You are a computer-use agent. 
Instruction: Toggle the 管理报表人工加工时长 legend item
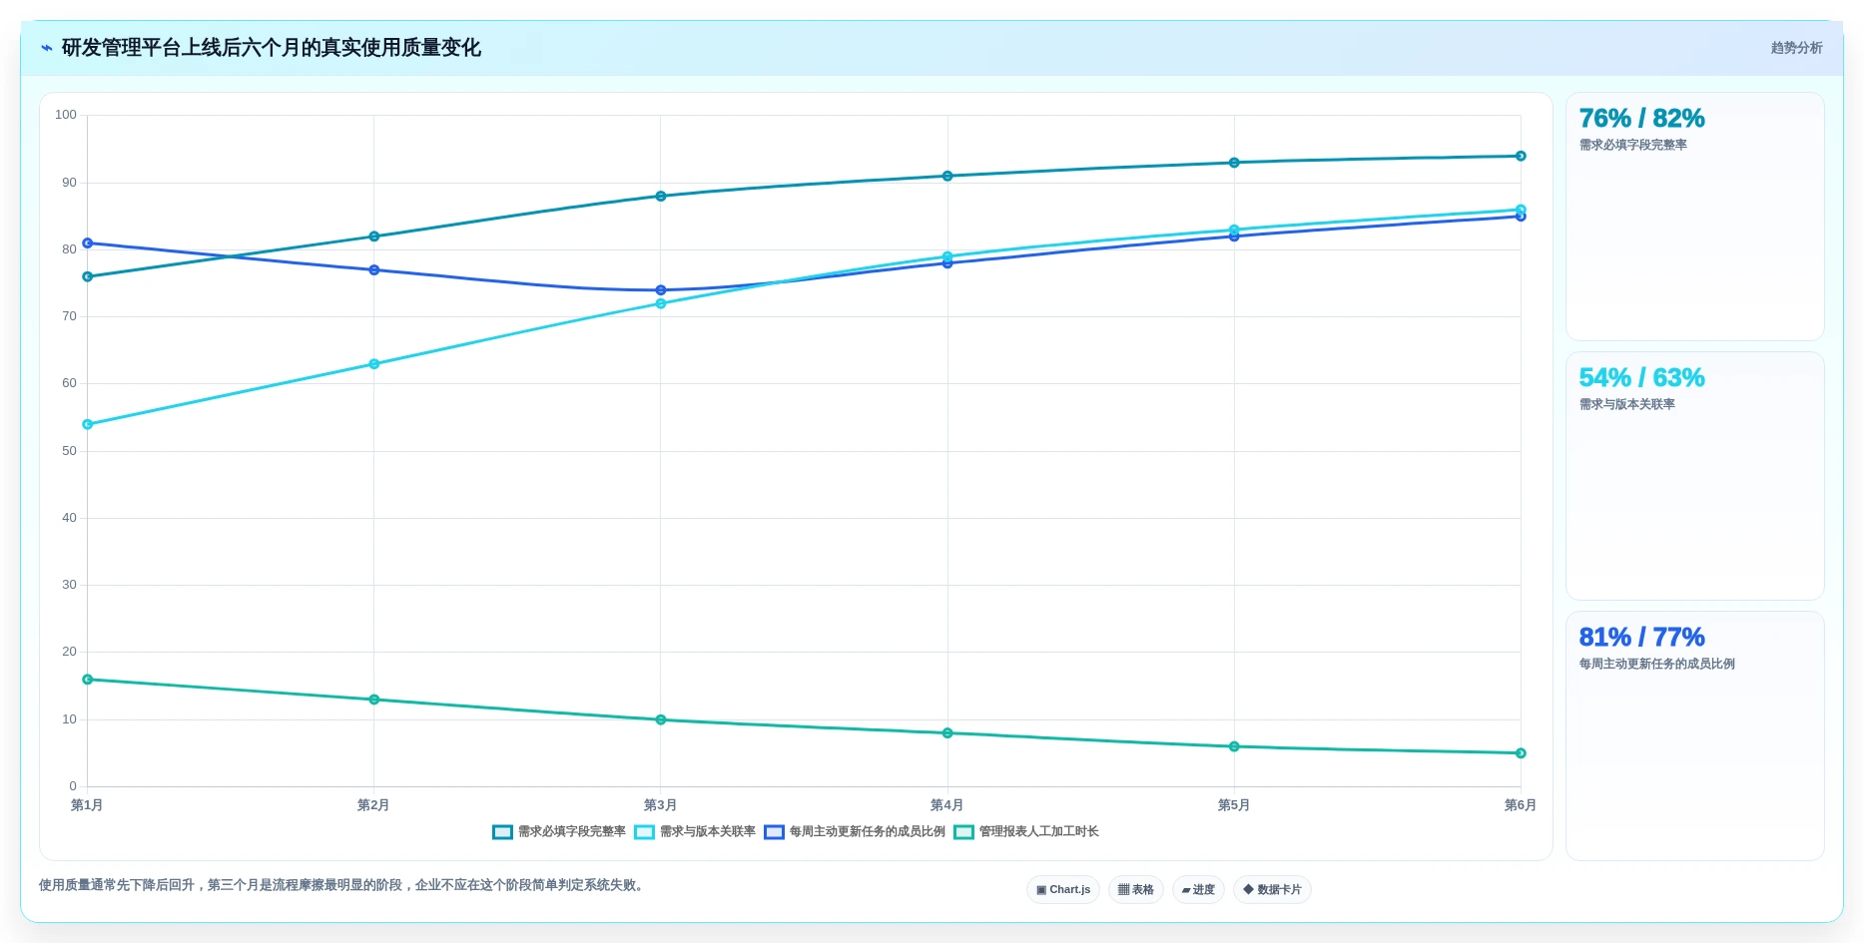(1026, 831)
